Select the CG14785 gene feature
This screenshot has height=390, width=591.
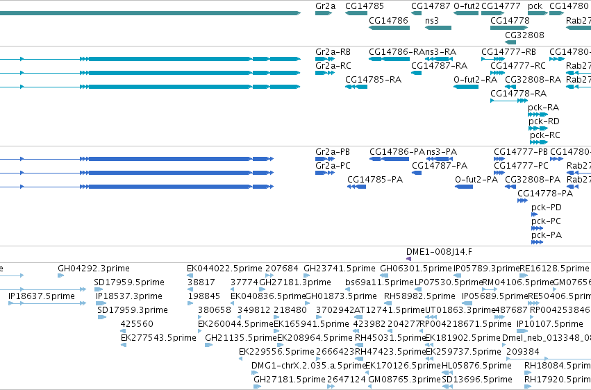[x=356, y=13]
